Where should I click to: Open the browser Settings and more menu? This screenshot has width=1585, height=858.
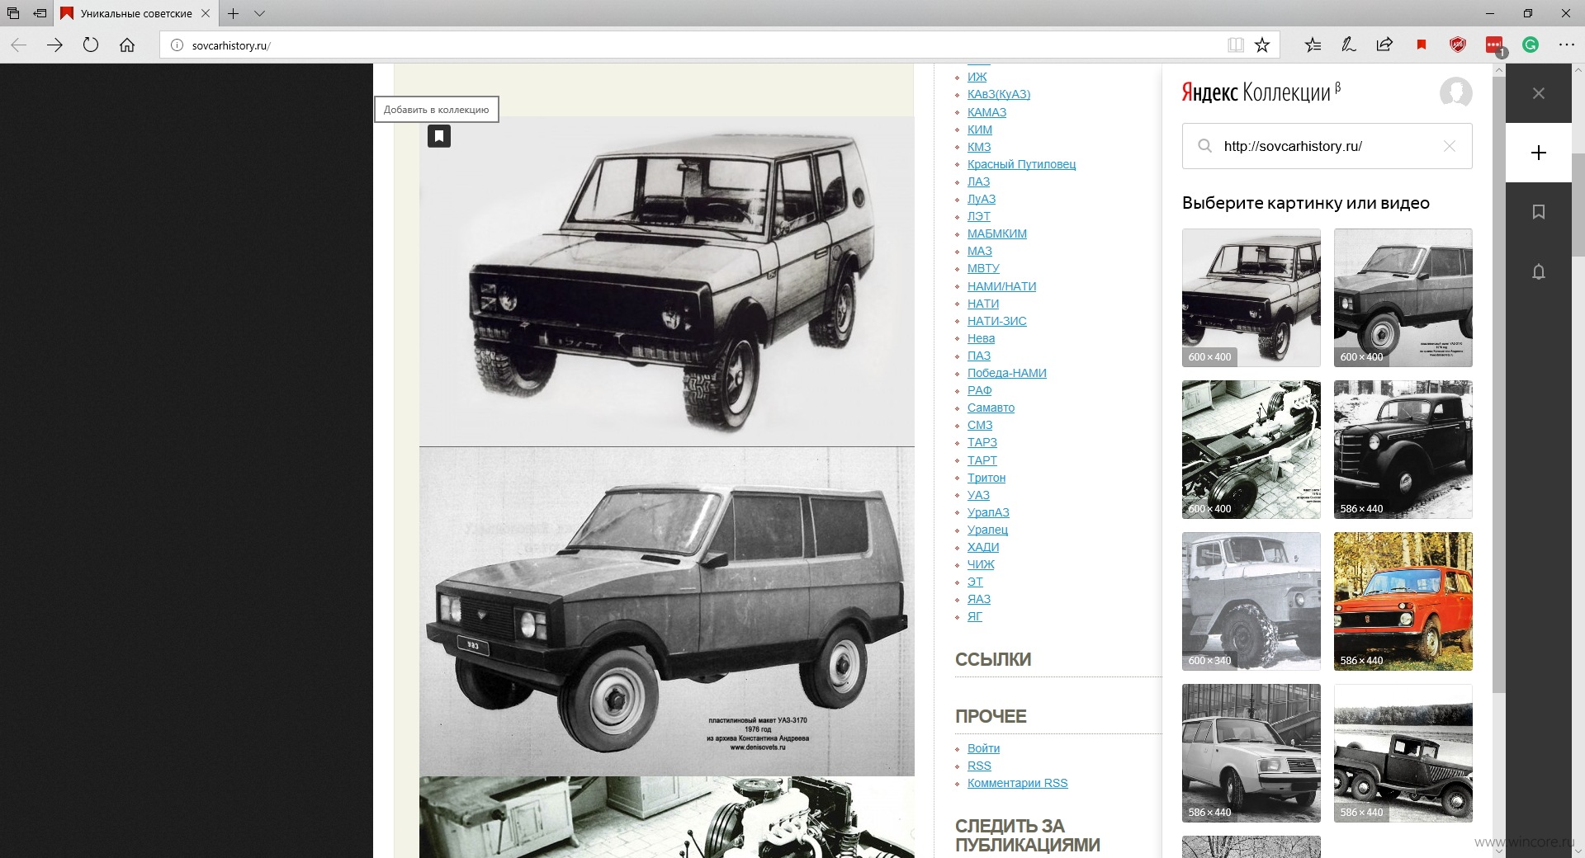pos(1567,45)
